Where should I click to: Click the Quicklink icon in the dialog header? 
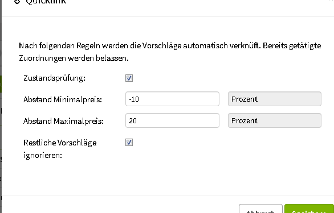pyautogui.click(x=18, y=2)
